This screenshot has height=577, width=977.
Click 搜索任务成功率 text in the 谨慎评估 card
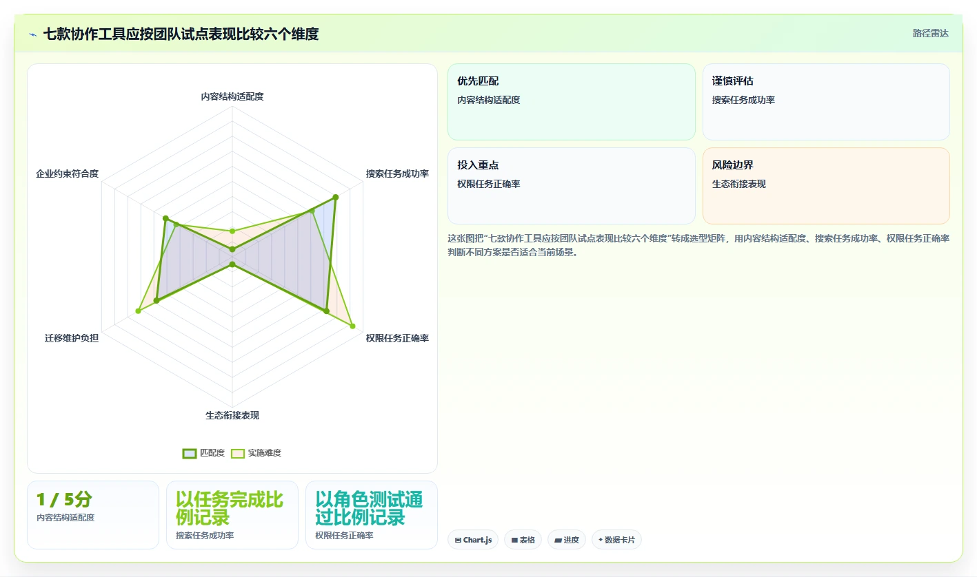click(744, 101)
